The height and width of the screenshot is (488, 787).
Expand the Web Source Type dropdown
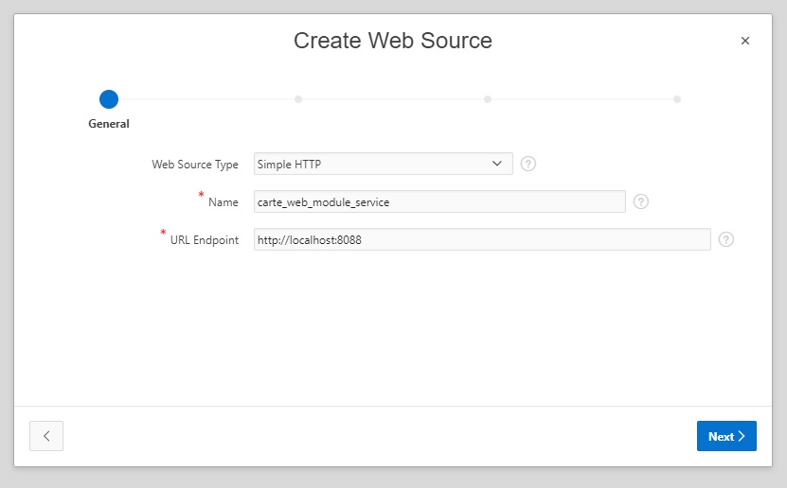[384, 164]
